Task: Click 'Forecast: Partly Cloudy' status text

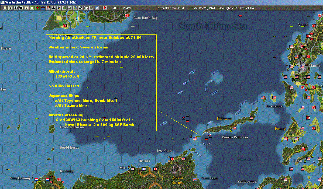Action: pos(171,8)
